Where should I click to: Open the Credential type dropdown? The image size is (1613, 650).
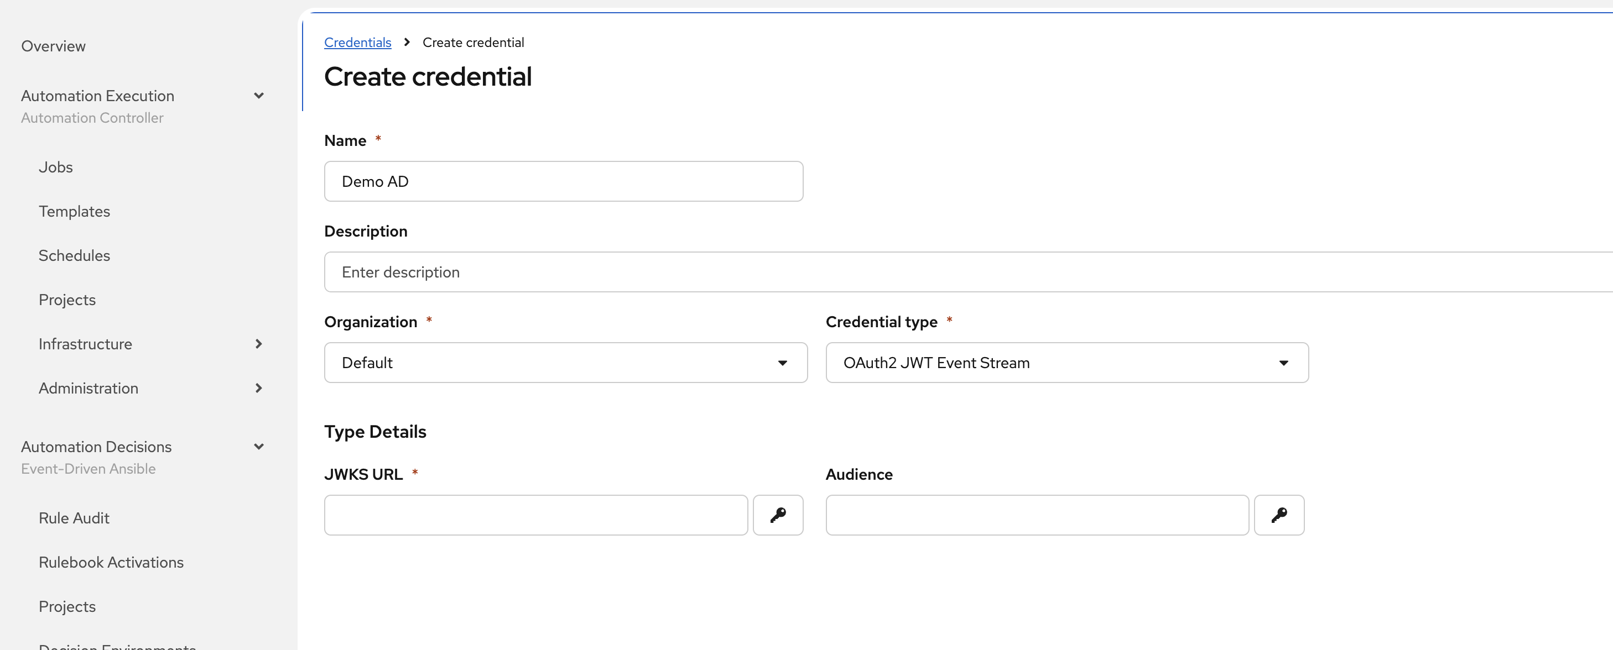click(1066, 363)
